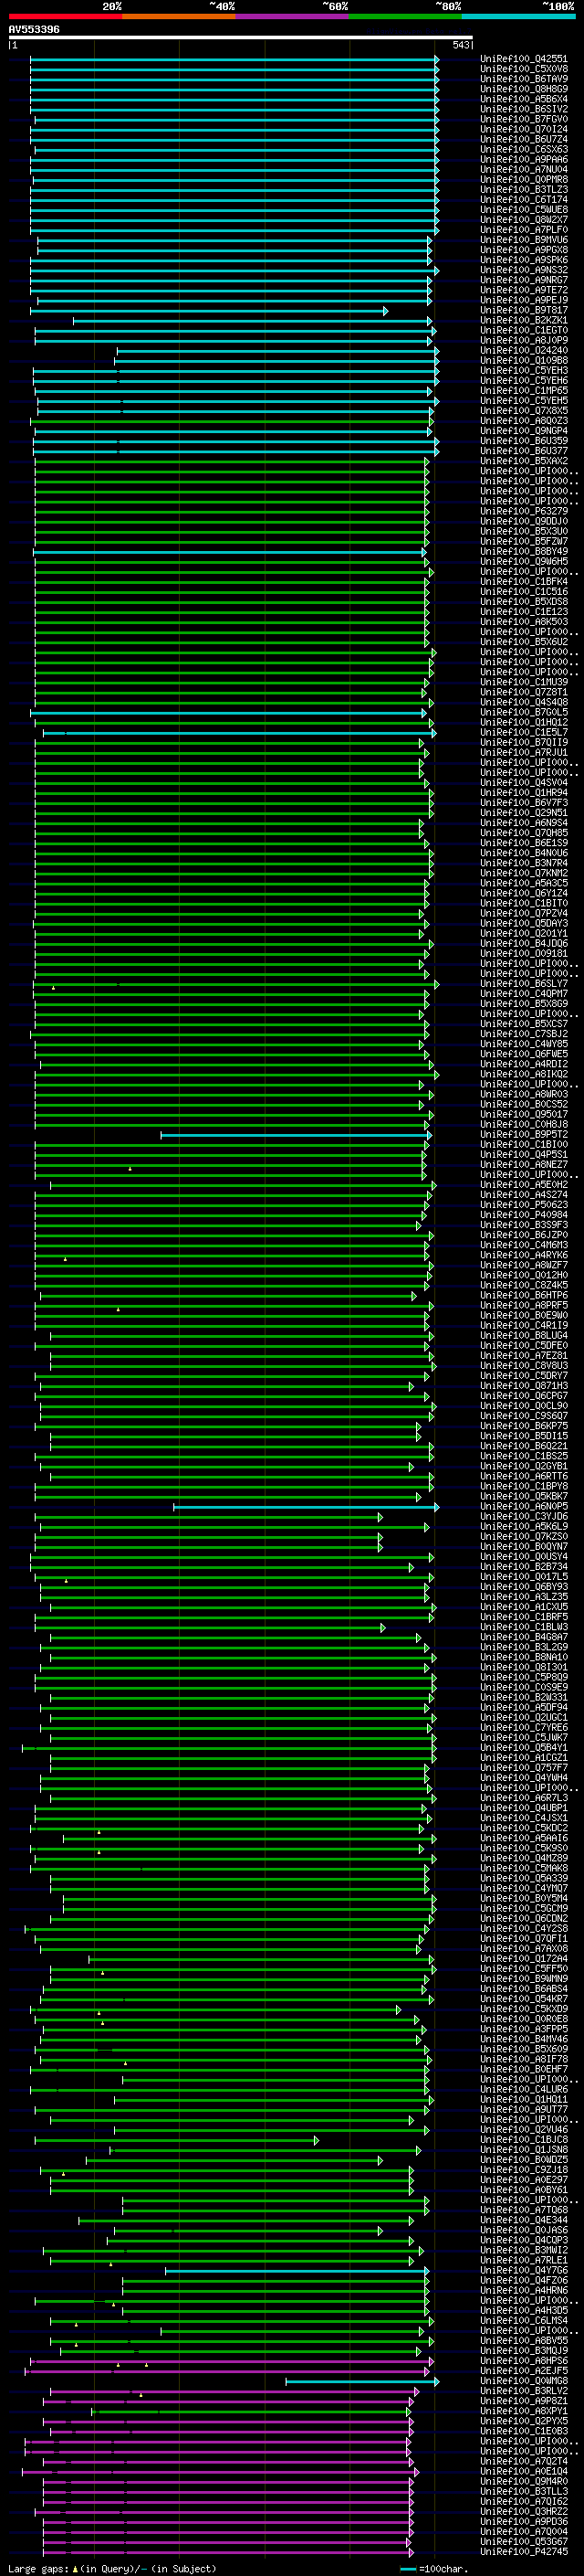Select the UniRef100_Q7X8X5 label
This screenshot has height=2576, width=584.
point(523,411)
